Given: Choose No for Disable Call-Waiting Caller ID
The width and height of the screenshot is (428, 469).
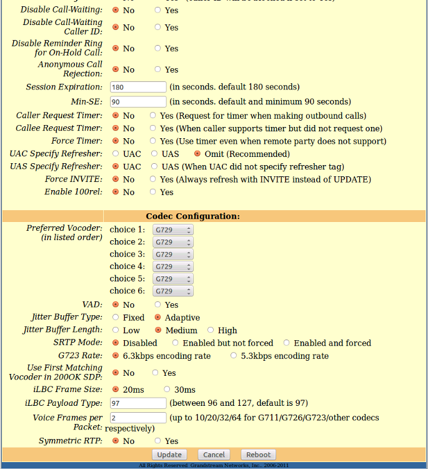Looking at the screenshot, I should 116,27.
